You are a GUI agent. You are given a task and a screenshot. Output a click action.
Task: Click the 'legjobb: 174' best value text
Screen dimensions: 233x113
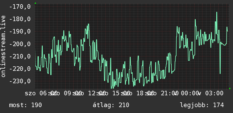pos(202,105)
